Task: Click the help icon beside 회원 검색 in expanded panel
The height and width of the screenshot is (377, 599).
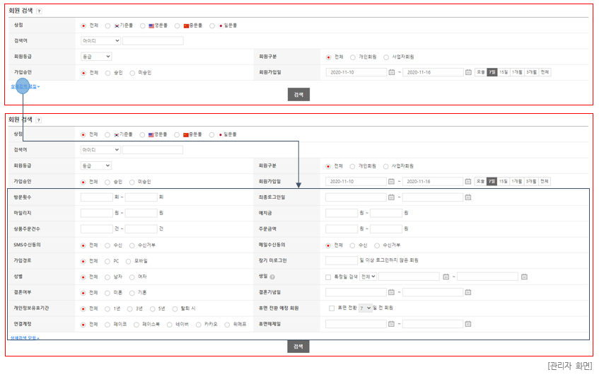Action: (x=39, y=120)
